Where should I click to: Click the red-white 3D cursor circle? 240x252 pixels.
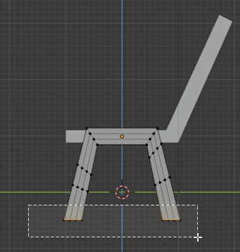(x=122, y=192)
